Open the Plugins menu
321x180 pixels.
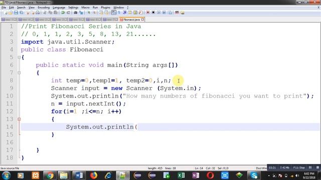[106, 7]
